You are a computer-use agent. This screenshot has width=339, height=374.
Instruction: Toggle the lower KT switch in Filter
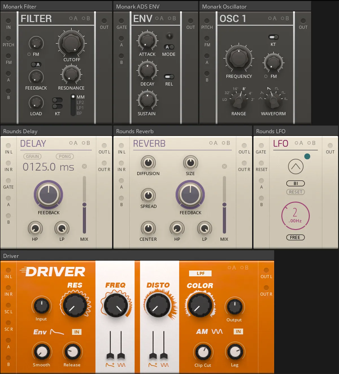(57, 106)
